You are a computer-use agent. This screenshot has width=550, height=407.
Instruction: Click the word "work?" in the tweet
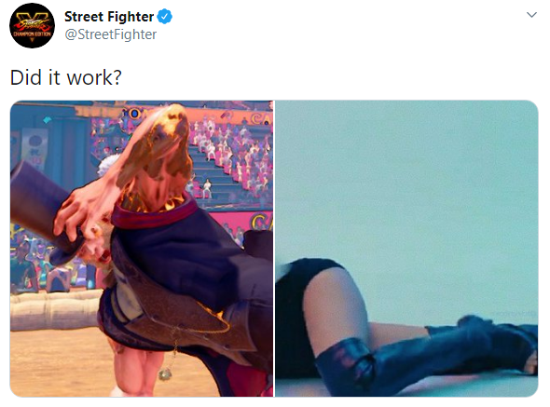pyautogui.click(x=94, y=77)
